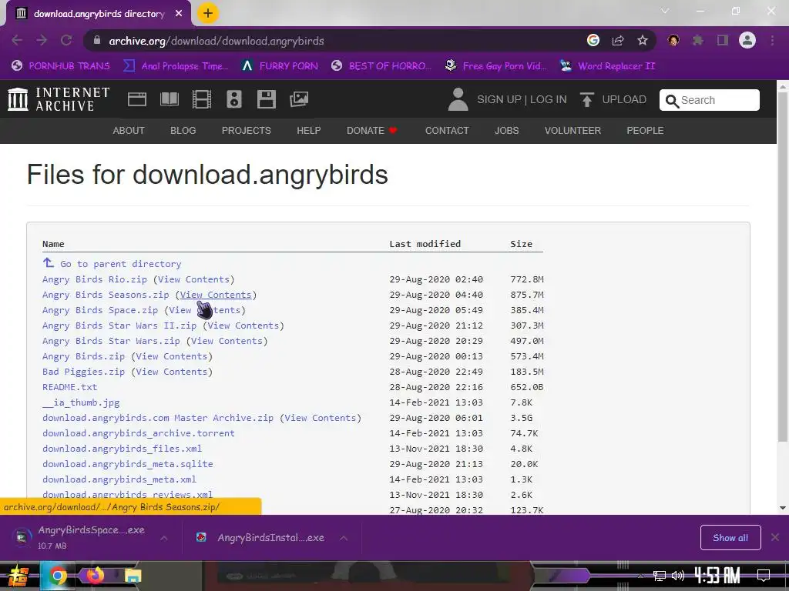This screenshot has height=591, width=789.
Task: Download Angry Birds Rio.zip
Action: pos(95,279)
